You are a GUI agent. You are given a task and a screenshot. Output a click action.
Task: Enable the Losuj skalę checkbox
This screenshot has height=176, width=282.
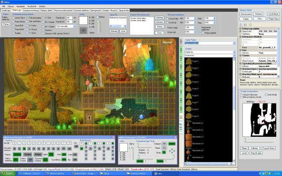click(x=167, y=18)
